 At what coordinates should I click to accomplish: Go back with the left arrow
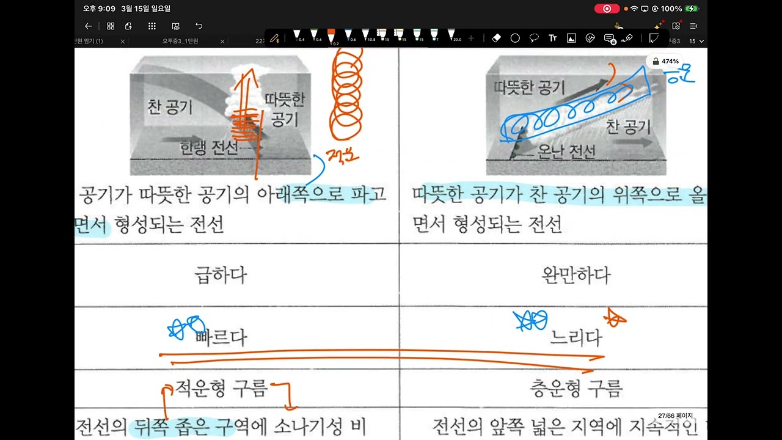pyautogui.click(x=89, y=26)
